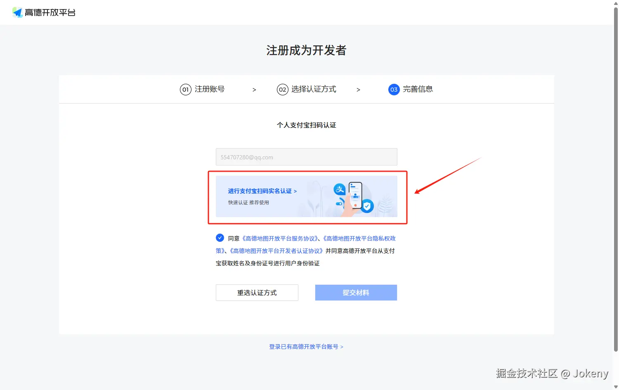Click the Alipay logo icon in banner

click(x=340, y=189)
